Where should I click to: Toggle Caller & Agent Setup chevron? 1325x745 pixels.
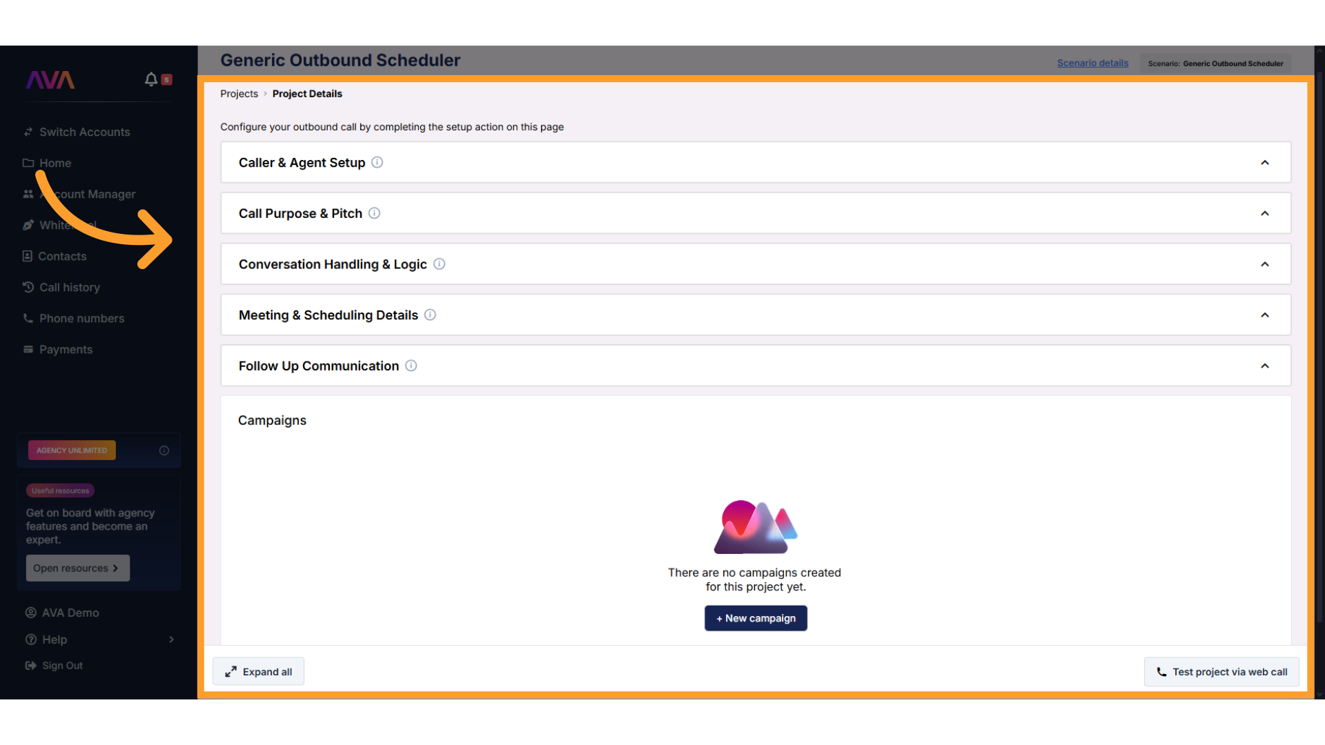[x=1265, y=163]
